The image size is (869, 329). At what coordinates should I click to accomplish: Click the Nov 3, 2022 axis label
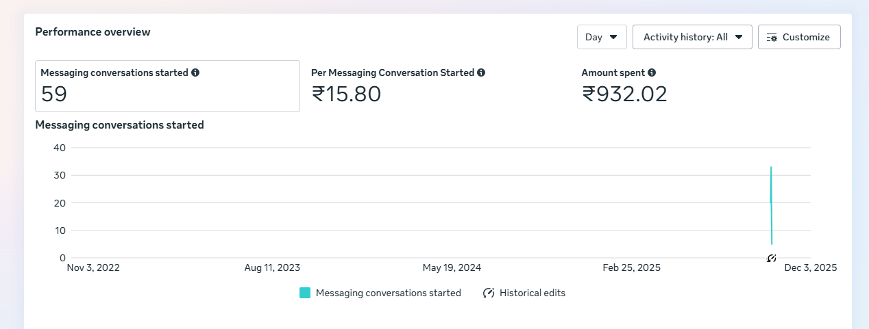click(93, 268)
